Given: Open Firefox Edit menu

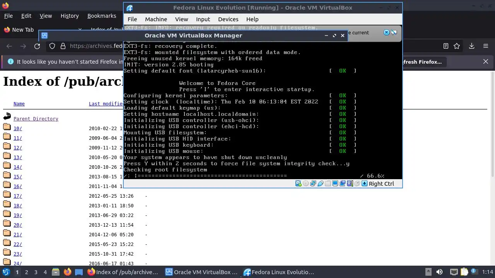Looking at the screenshot, I should [26, 16].
